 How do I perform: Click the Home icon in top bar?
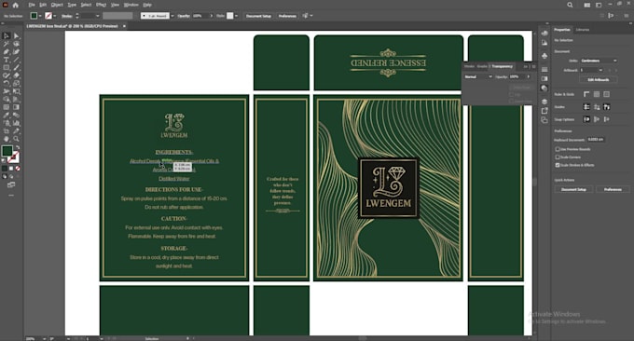15,5
